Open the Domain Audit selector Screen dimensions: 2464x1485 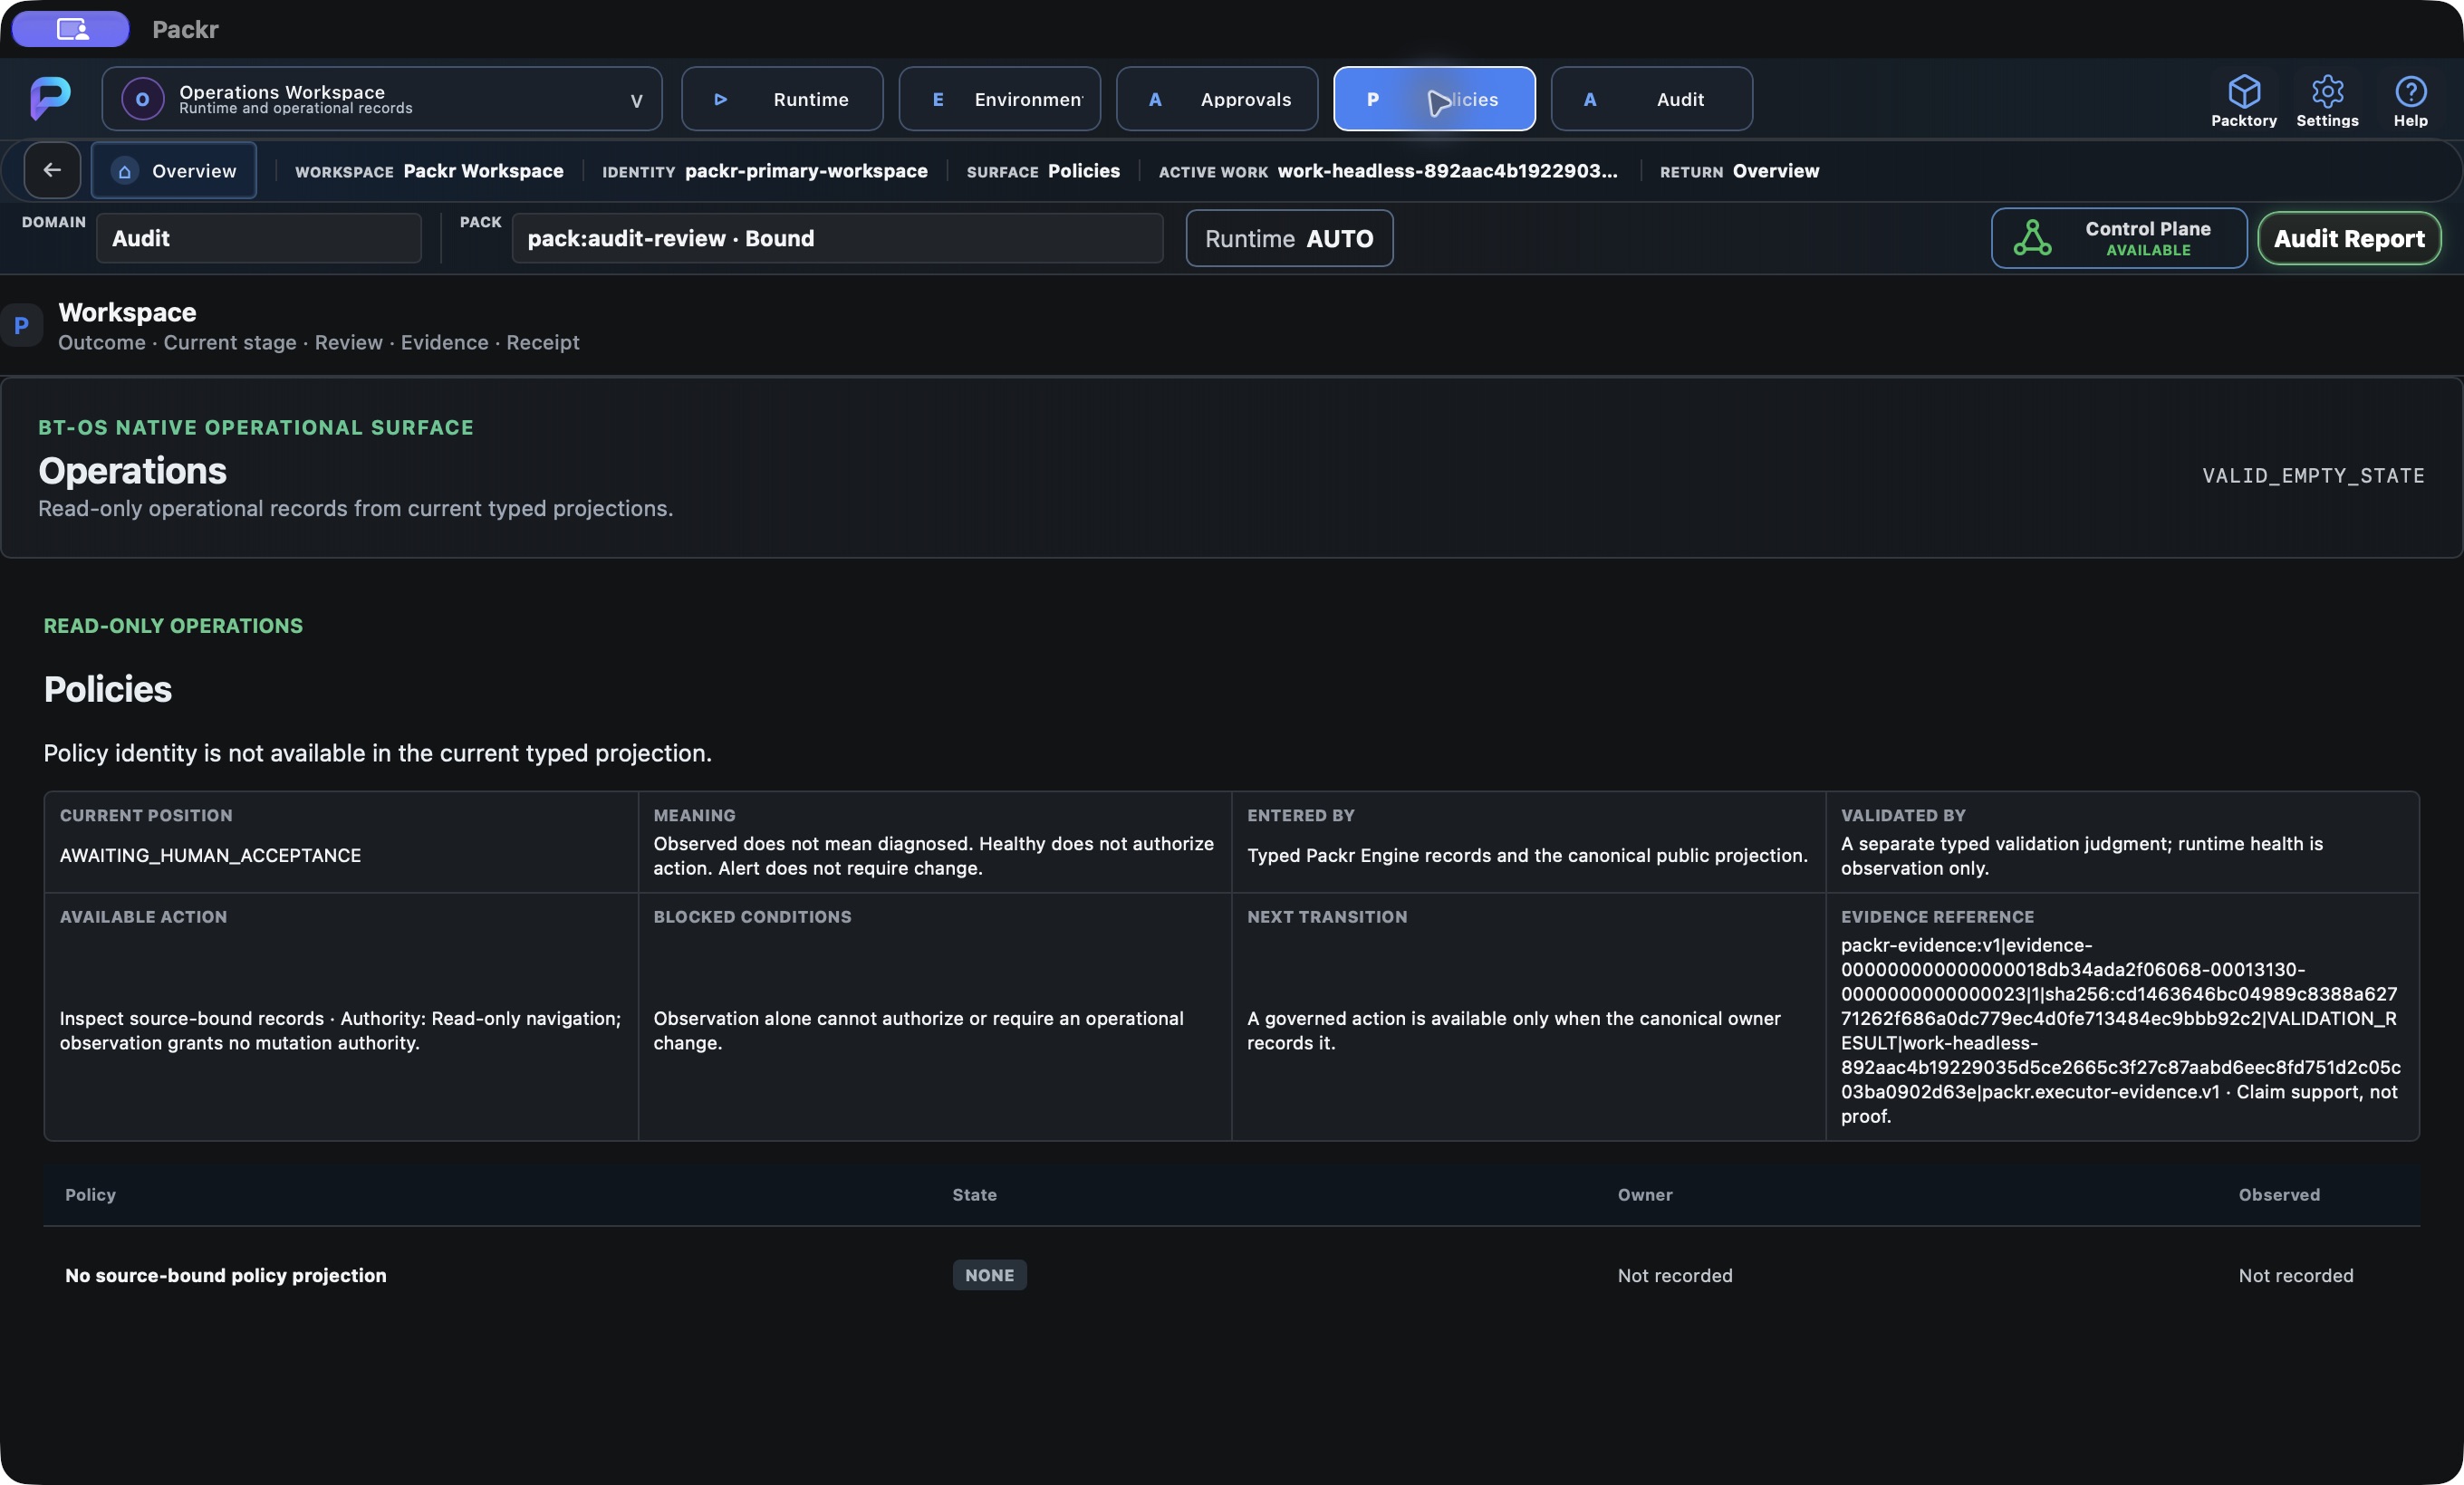(259, 238)
